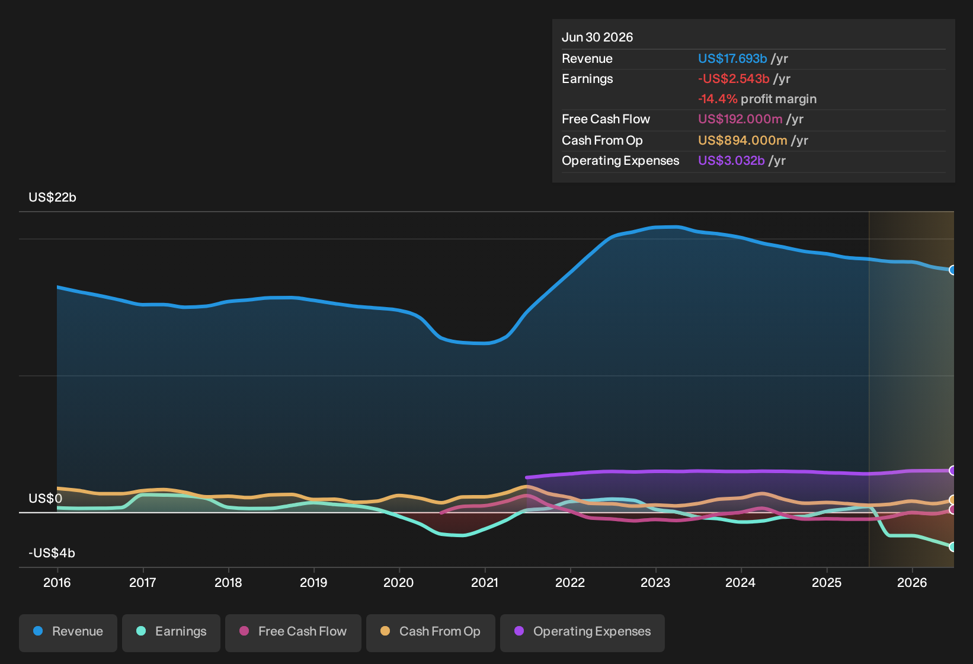This screenshot has height=664, width=973.
Task: Click the 2023 x-axis label
Action: click(x=655, y=583)
